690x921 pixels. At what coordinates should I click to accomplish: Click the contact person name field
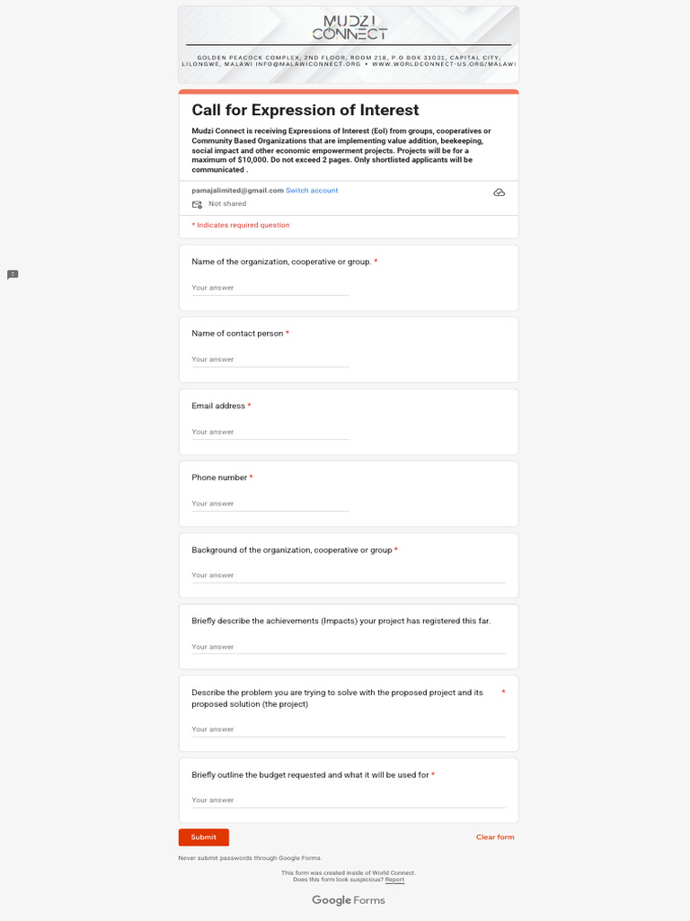270,360
